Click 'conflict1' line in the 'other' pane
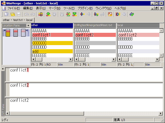The width and height of the screenshot is (165, 123). point(52,35)
